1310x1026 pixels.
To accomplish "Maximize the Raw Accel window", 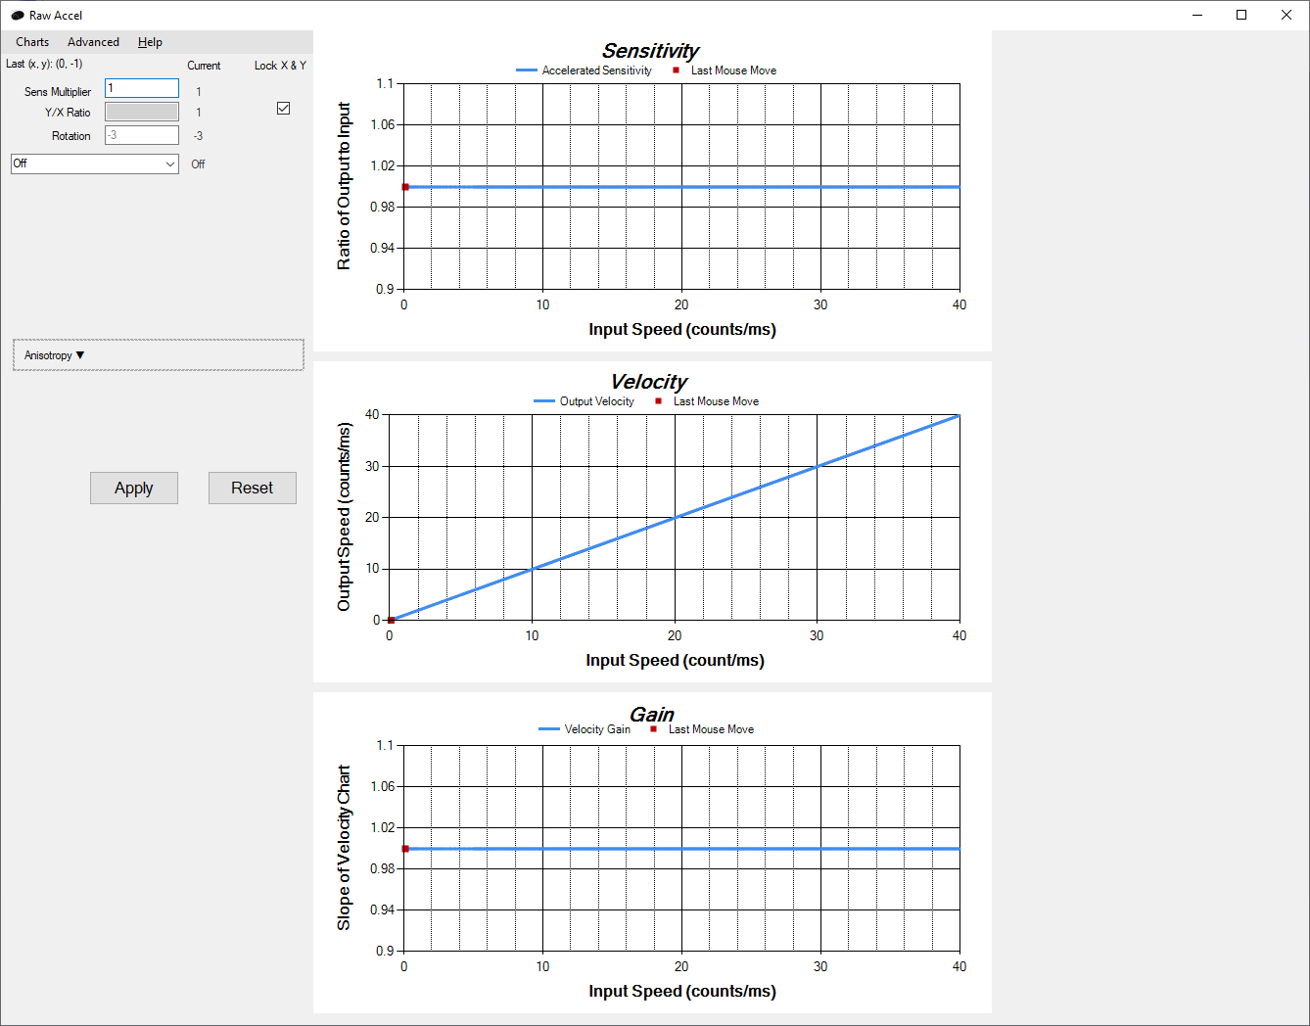I will tap(1241, 15).
